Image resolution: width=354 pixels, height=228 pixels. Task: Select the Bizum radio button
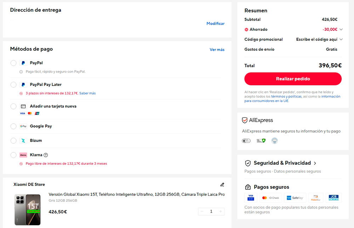(13, 141)
